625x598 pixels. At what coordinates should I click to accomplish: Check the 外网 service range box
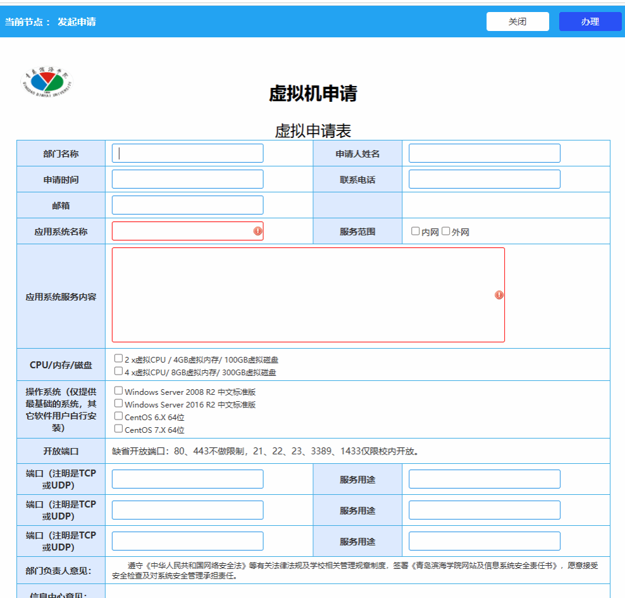[x=445, y=231]
